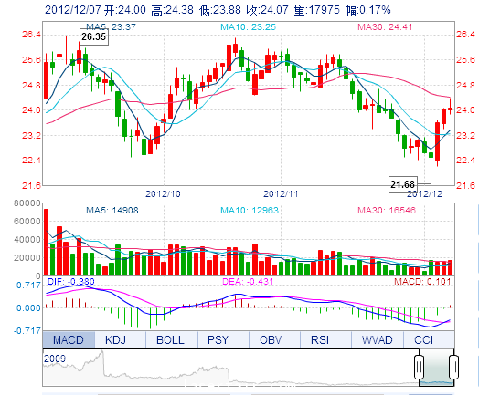Click the 2012/10 date axis label
This screenshot has height=395, width=479.
click(x=163, y=193)
